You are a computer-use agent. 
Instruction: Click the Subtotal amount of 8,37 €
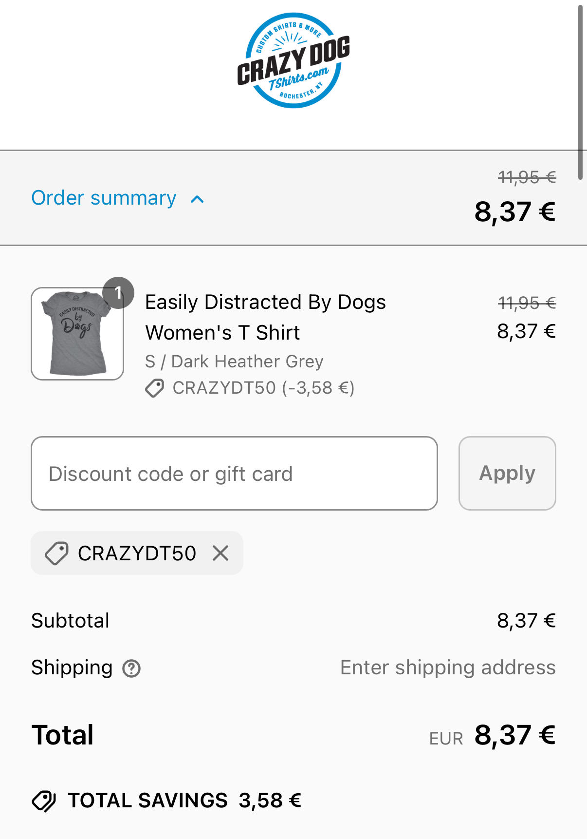pos(526,620)
